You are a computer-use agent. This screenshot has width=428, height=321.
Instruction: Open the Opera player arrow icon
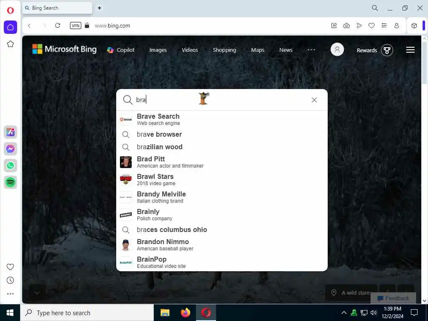[359, 25]
